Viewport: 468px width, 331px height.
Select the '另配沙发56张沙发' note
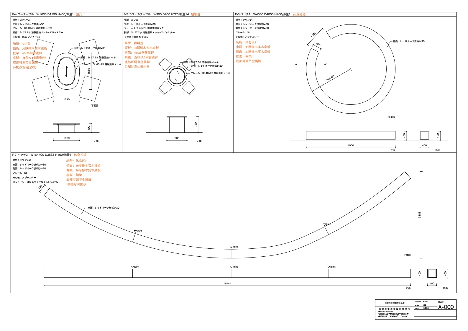click(x=137, y=67)
